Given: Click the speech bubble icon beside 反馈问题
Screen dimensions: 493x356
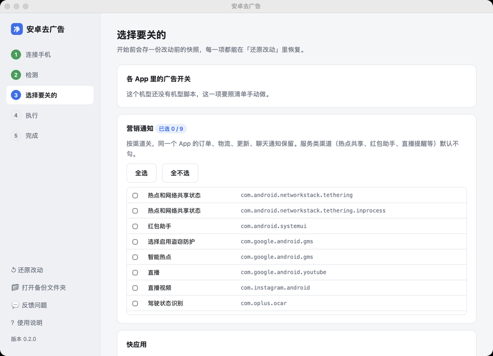Looking at the screenshot, I should point(15,305).
